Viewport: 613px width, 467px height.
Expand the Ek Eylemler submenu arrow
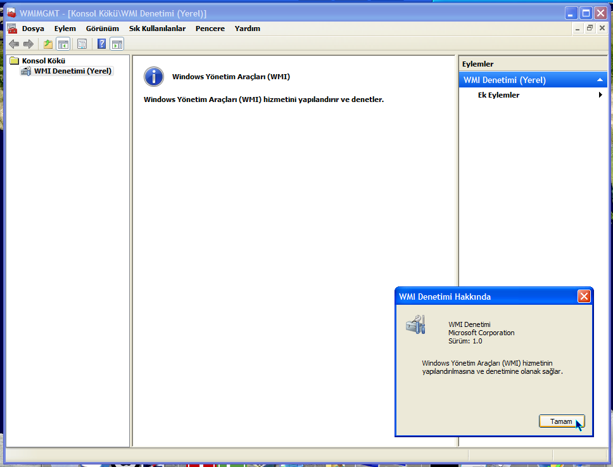(600, 94)
